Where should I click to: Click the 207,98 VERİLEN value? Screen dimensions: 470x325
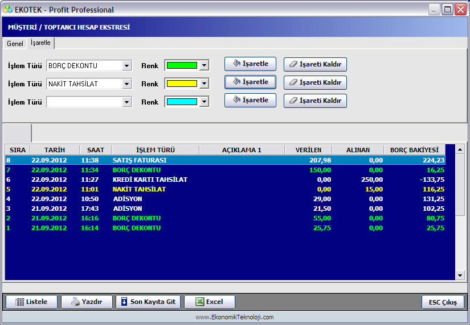pyautogui.click(x=320, y=160)
